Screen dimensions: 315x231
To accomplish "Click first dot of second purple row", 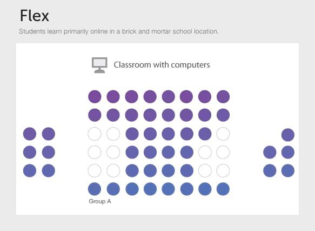I will pyautogui.click(x=95, y=115).
